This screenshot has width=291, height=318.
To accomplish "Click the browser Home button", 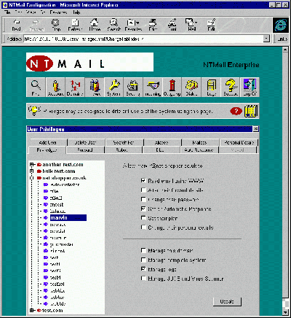I will 95,26.
